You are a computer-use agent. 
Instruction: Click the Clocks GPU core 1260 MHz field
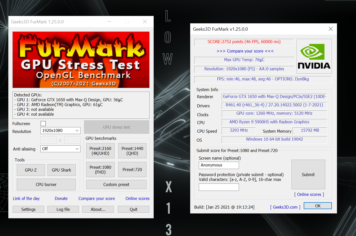point(274,114)
